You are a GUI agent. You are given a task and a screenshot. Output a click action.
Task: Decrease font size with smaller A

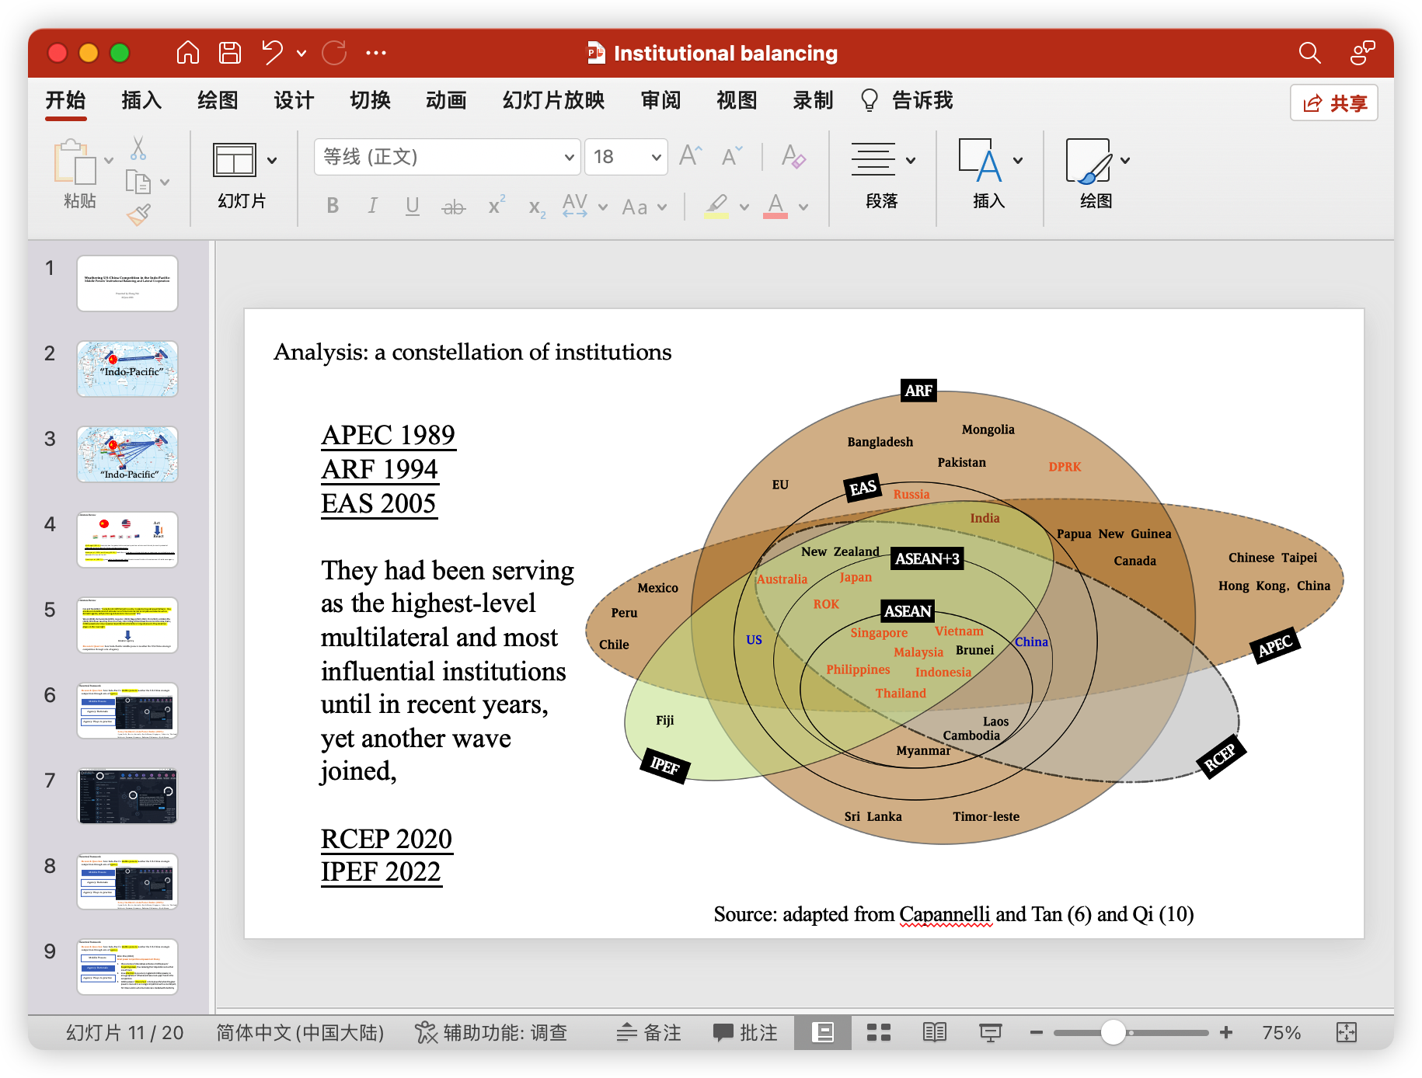732,156
